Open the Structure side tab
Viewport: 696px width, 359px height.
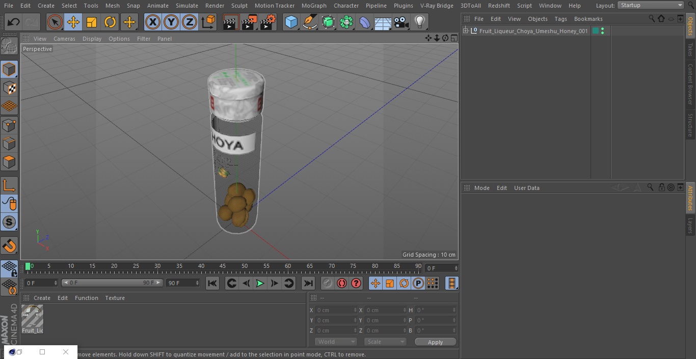coord(690,125)
